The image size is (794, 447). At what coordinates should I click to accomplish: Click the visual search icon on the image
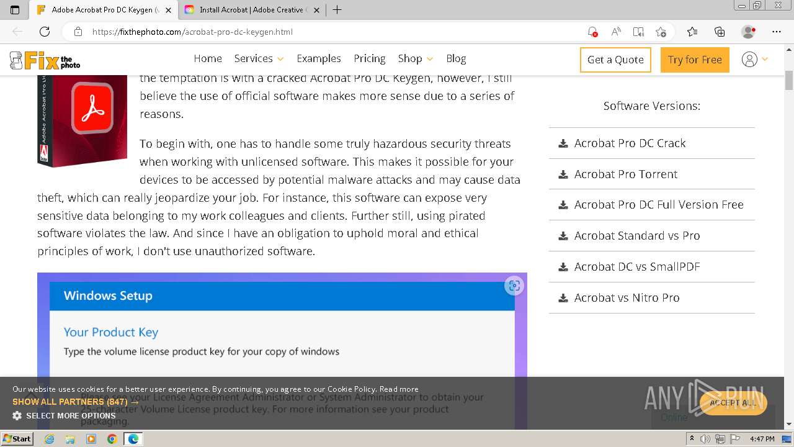(x=514, y=286)
